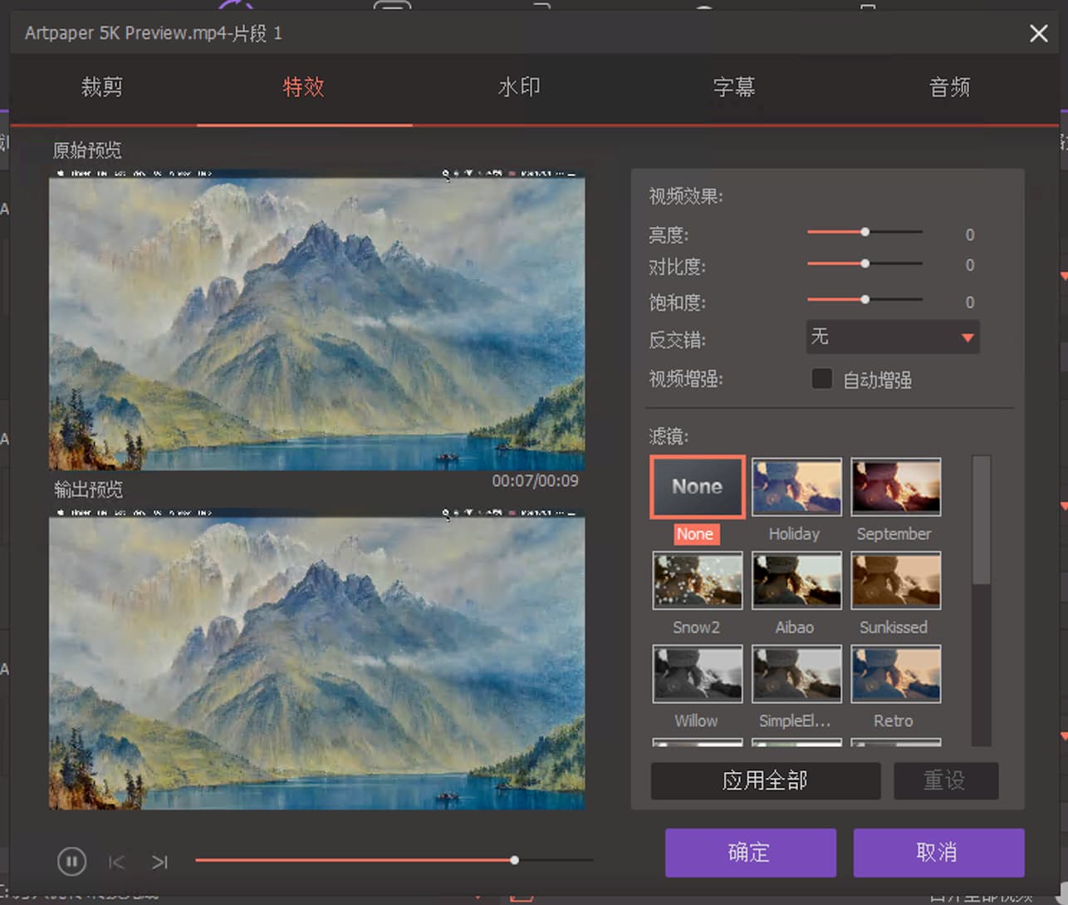The image size is (1068, 905).
Task: Click the 亮度 value 0
Action: (x=969, y=235)
